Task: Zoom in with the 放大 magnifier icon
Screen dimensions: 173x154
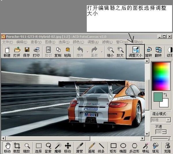Action: (120, 52)
